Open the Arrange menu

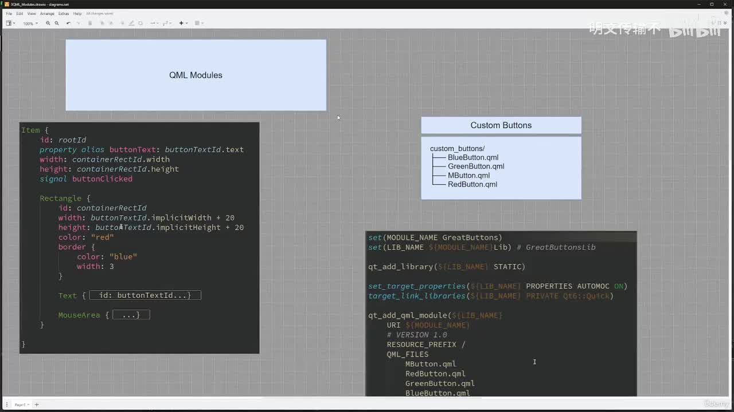(47, 14)
